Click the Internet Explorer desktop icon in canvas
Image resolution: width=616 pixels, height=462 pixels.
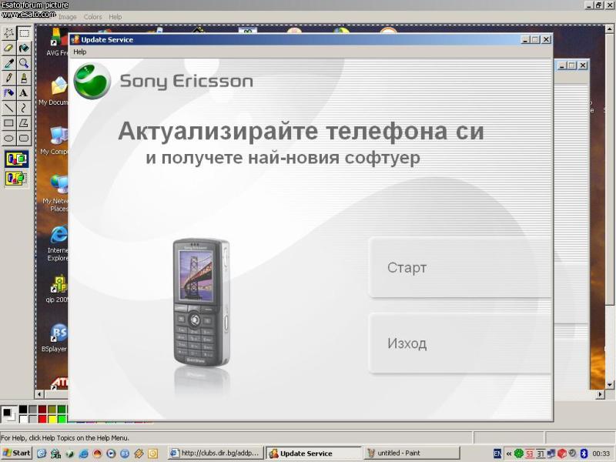point(59,235)
